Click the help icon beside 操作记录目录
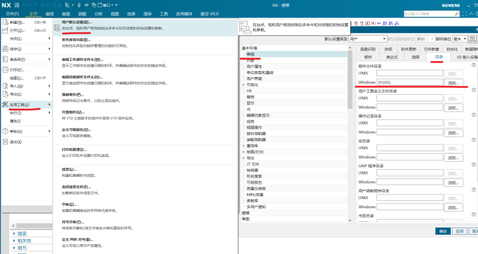Image resolution: width=478 pixels, height=254 pixels. point(474,115)
